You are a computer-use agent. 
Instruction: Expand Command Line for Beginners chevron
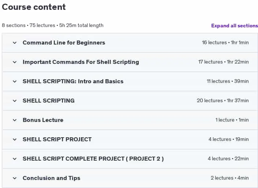(x=15, y=43)
